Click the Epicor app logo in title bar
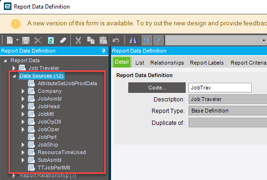 [x=8, y=6]
